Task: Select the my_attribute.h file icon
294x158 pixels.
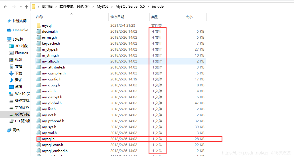Action: [38, 67]
